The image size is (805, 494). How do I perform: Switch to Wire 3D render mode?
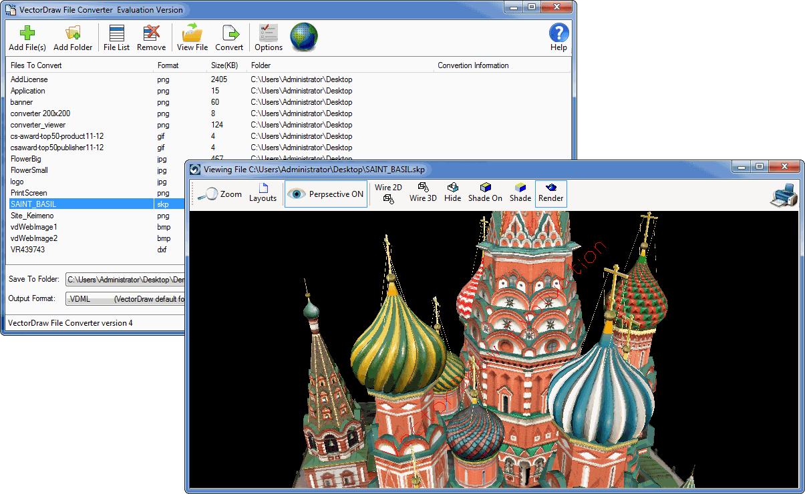423,193
